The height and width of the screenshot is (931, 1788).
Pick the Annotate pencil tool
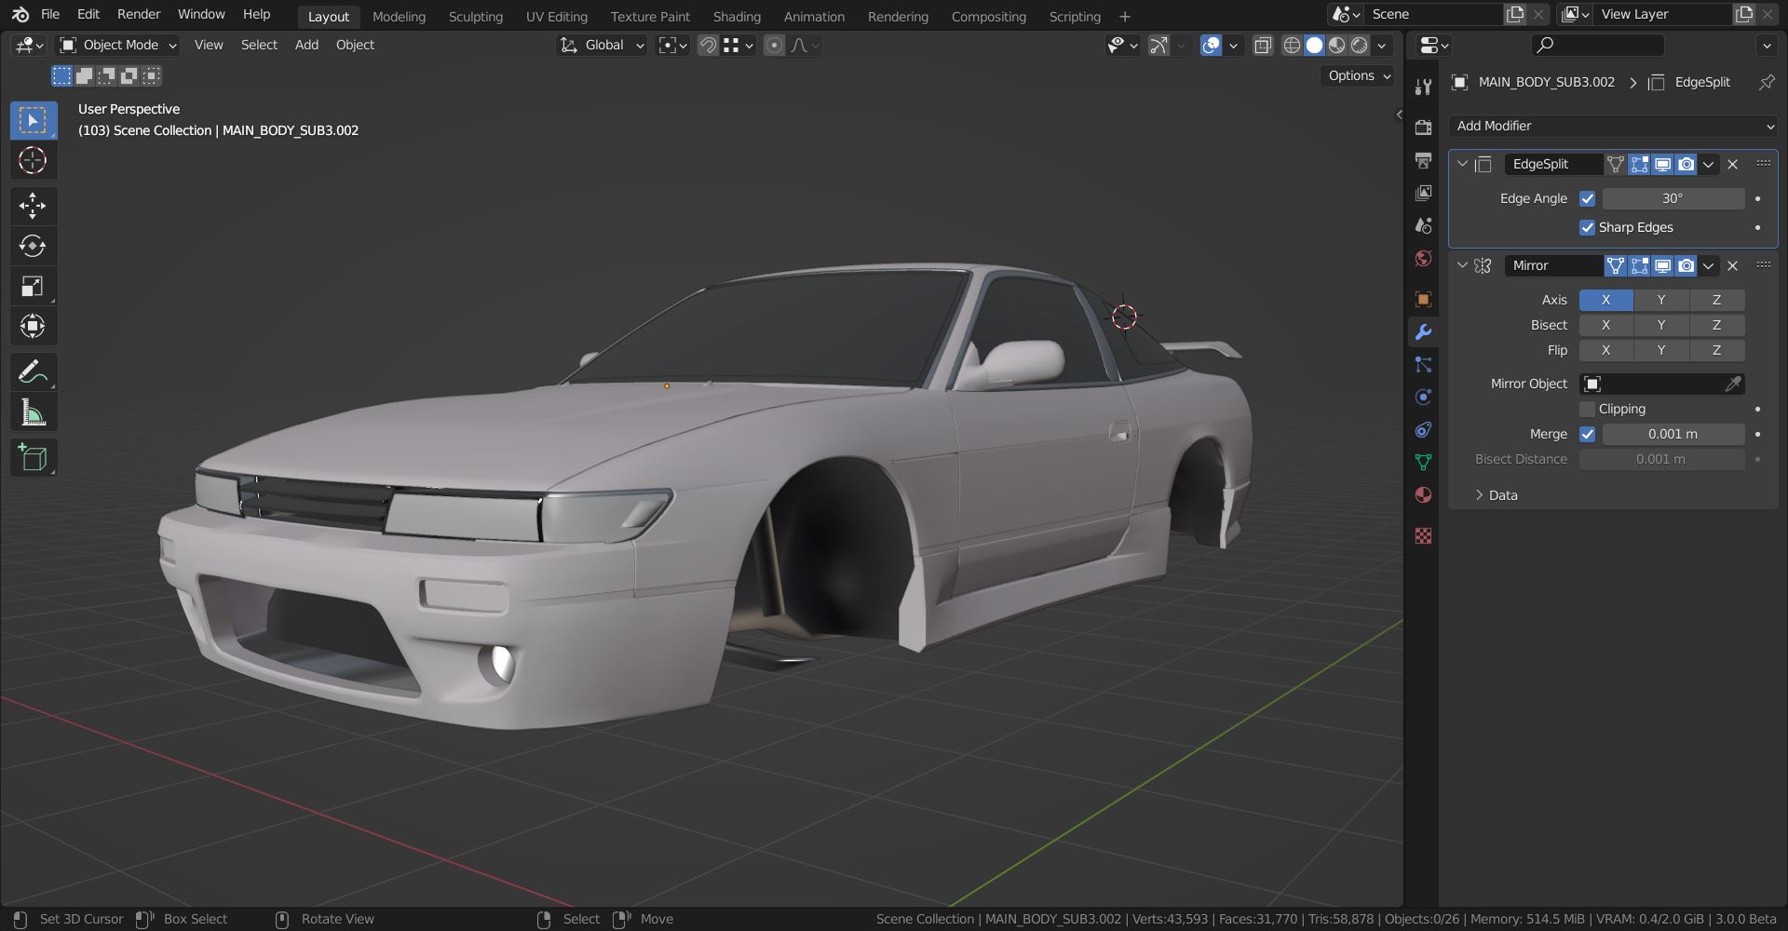tap(33, 372)
